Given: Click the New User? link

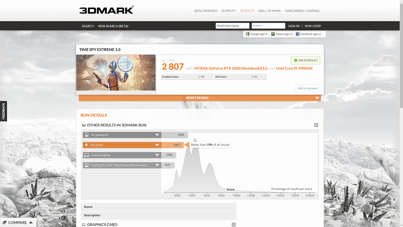Looking at the screenshot, I should point(313,26).
